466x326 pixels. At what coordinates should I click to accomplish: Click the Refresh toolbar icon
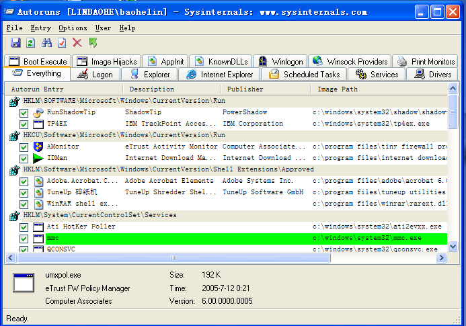point(30,43)
